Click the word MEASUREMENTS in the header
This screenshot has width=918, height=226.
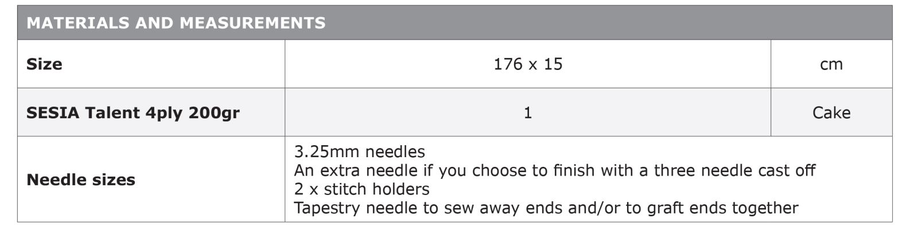pyautogui.click(x=253, y=23)
